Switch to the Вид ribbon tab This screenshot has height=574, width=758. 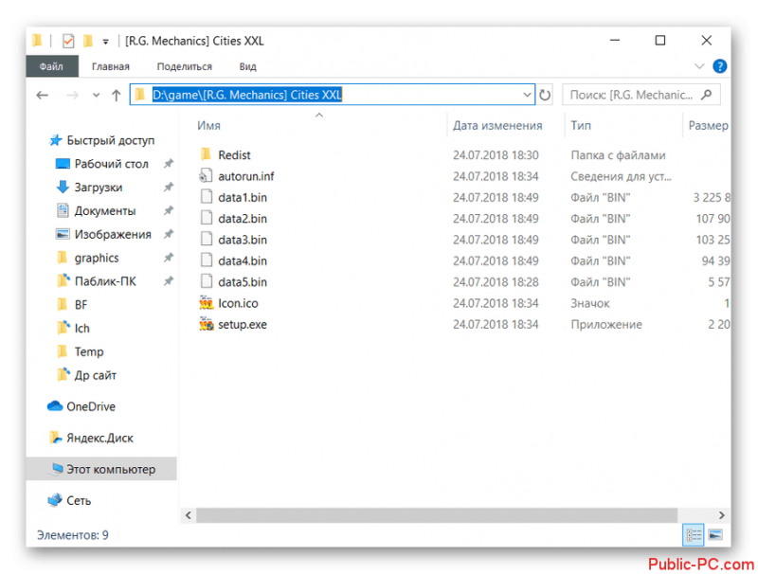coord(247,66)
